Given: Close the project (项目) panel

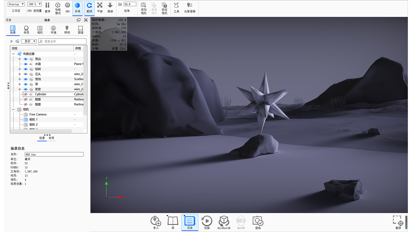Looking at the screenshot, I should point(86,20).
